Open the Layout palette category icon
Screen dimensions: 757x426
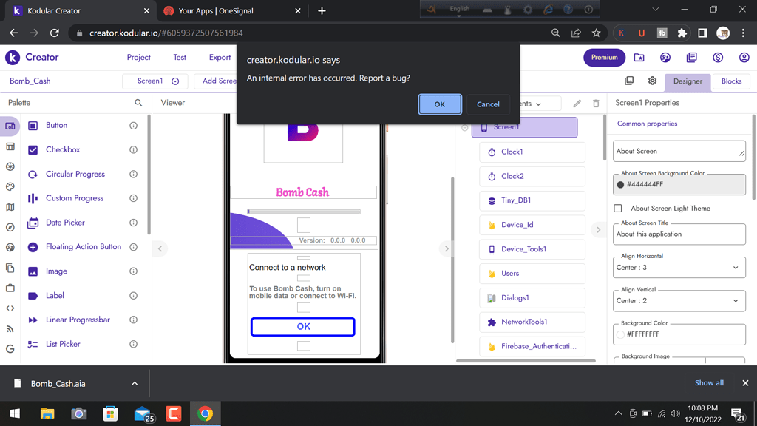point(10,147)
